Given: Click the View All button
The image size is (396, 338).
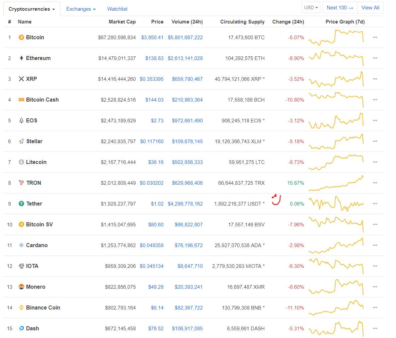Looking at the screenshot, I should pos(370,8).
